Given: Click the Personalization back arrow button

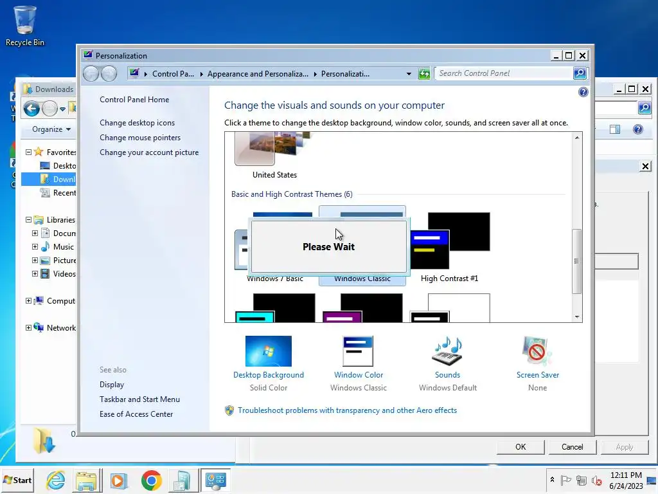Looking at the screenshot, I should click(x=91, y=74).
